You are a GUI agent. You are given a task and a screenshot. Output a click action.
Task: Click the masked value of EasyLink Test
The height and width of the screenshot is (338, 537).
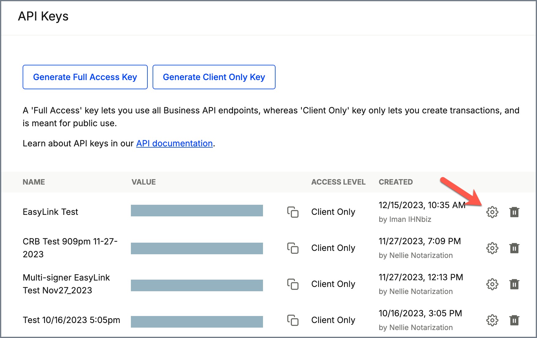197,211
